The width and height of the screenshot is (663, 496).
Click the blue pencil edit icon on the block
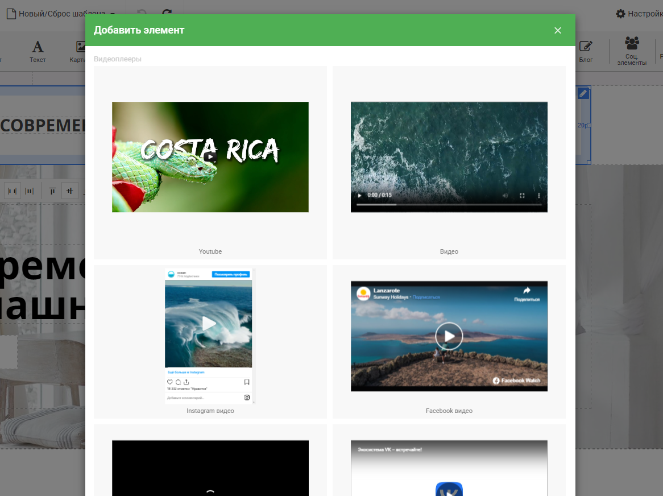click(x=583, y=93)
